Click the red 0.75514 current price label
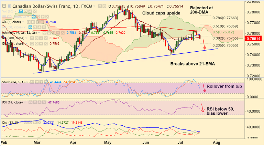The width and height of the screenshot is (264, 146). [x=254, y=39]
